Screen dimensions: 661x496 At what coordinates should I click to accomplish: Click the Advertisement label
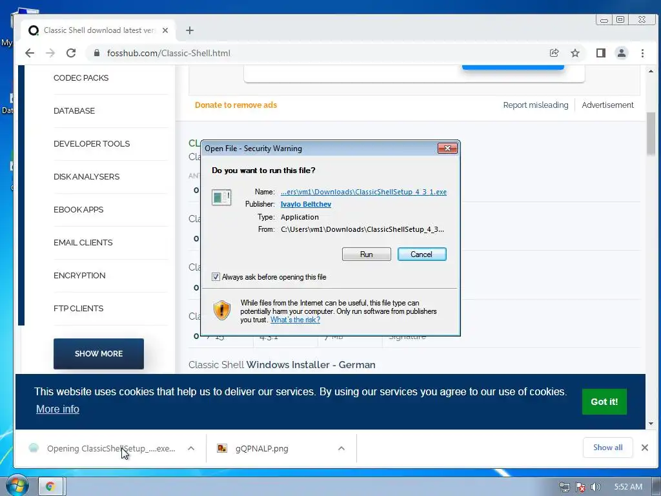607,105
